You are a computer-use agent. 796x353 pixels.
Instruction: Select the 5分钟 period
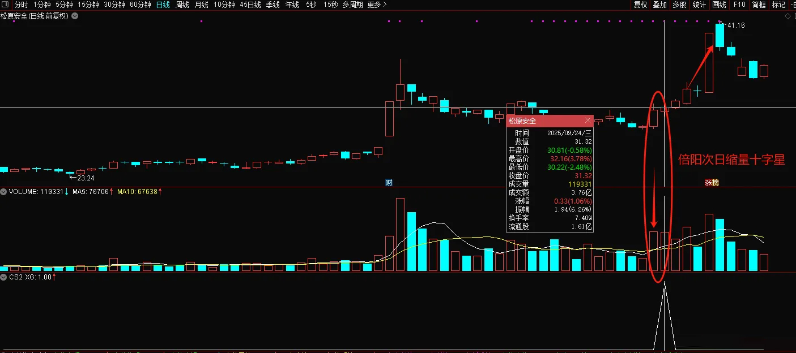[64, 5]
